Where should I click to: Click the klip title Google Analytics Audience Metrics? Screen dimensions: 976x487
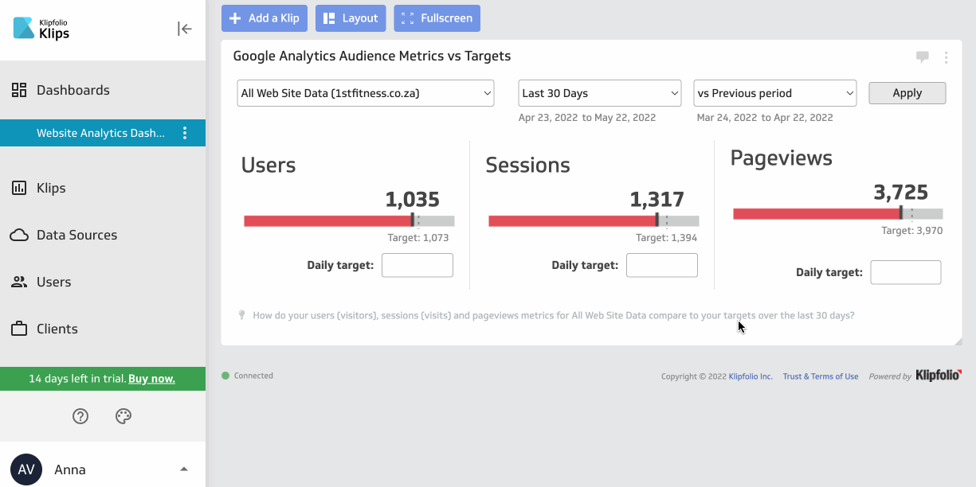(x=371, y=56)
